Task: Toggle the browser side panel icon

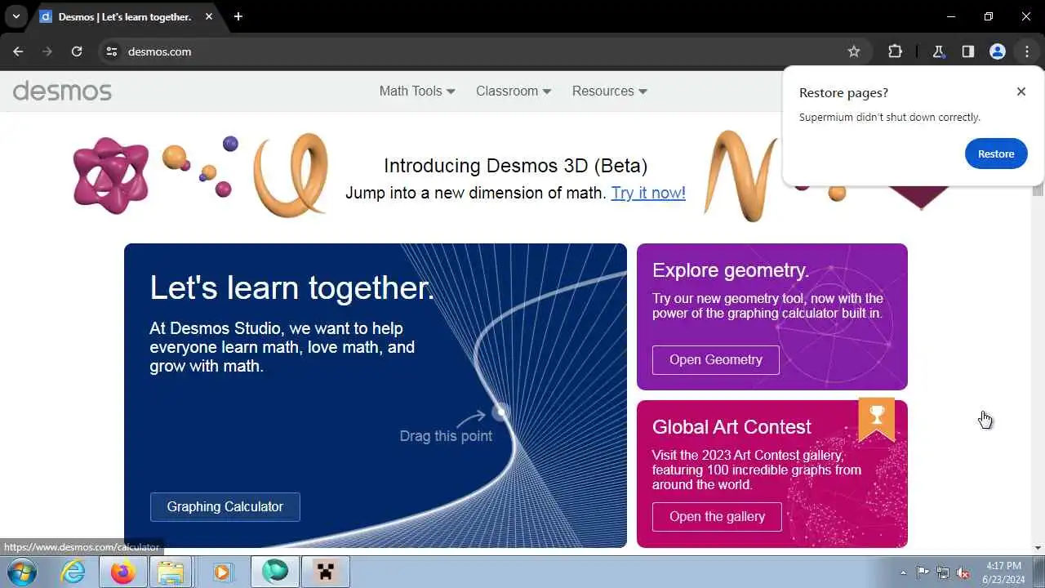Action: 967,51
